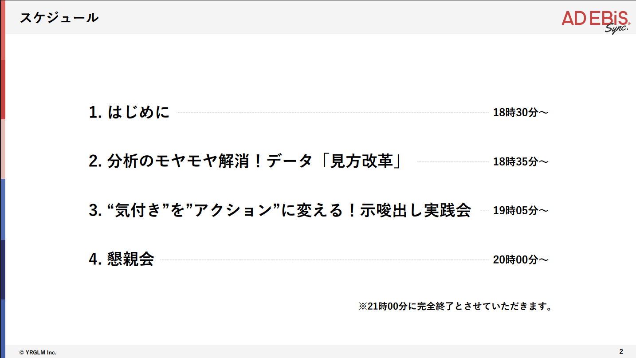The image size is (636, 358).
Task: Click the slide page number 2
Action: [x=621, y=352]
